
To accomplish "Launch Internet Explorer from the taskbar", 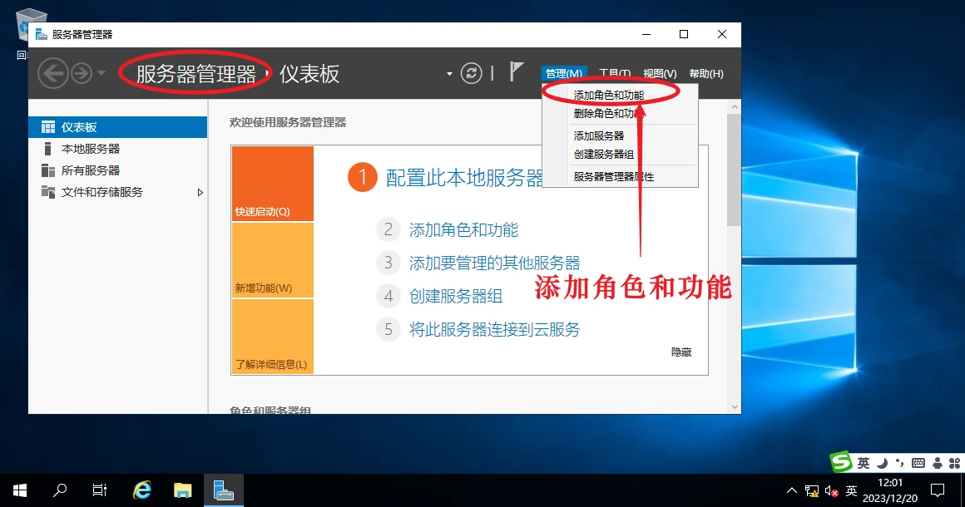I will (142, 490).
